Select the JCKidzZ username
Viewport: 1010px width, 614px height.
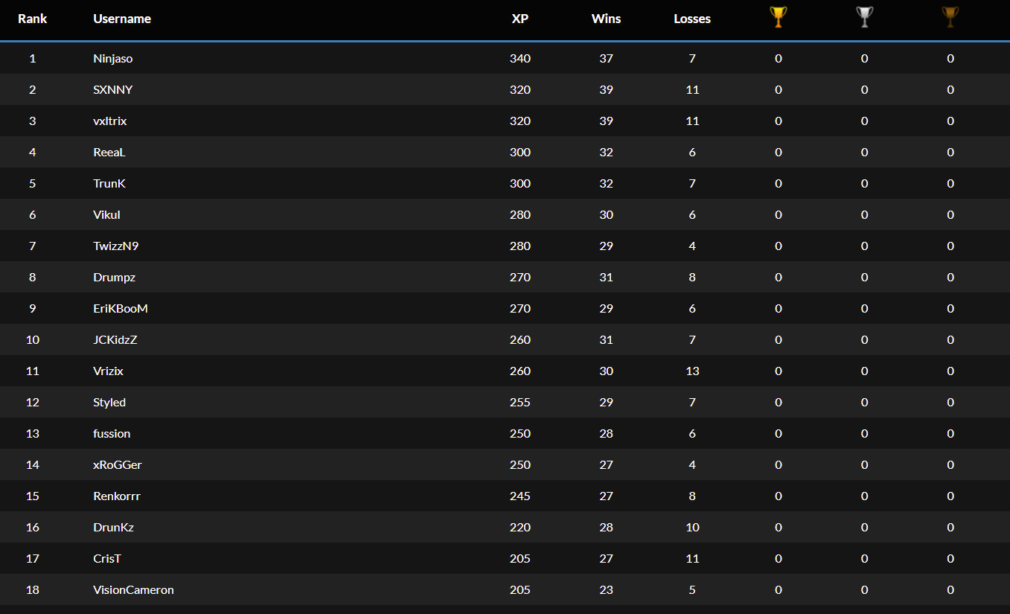click(x=115, y=339)
